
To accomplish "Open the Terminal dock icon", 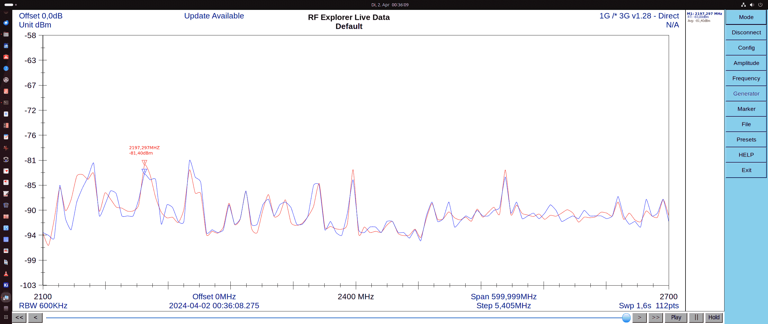I will pos(6,103).
